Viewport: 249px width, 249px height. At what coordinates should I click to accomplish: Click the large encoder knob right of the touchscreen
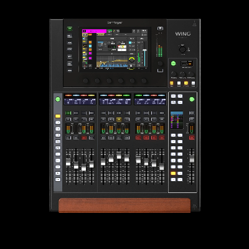pos(160,63)
